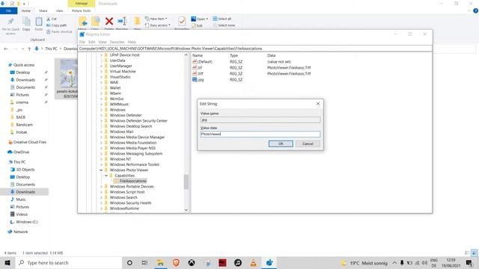
Task: Open the Registry Editor Edit menu
Action: [x=92, y=42]
